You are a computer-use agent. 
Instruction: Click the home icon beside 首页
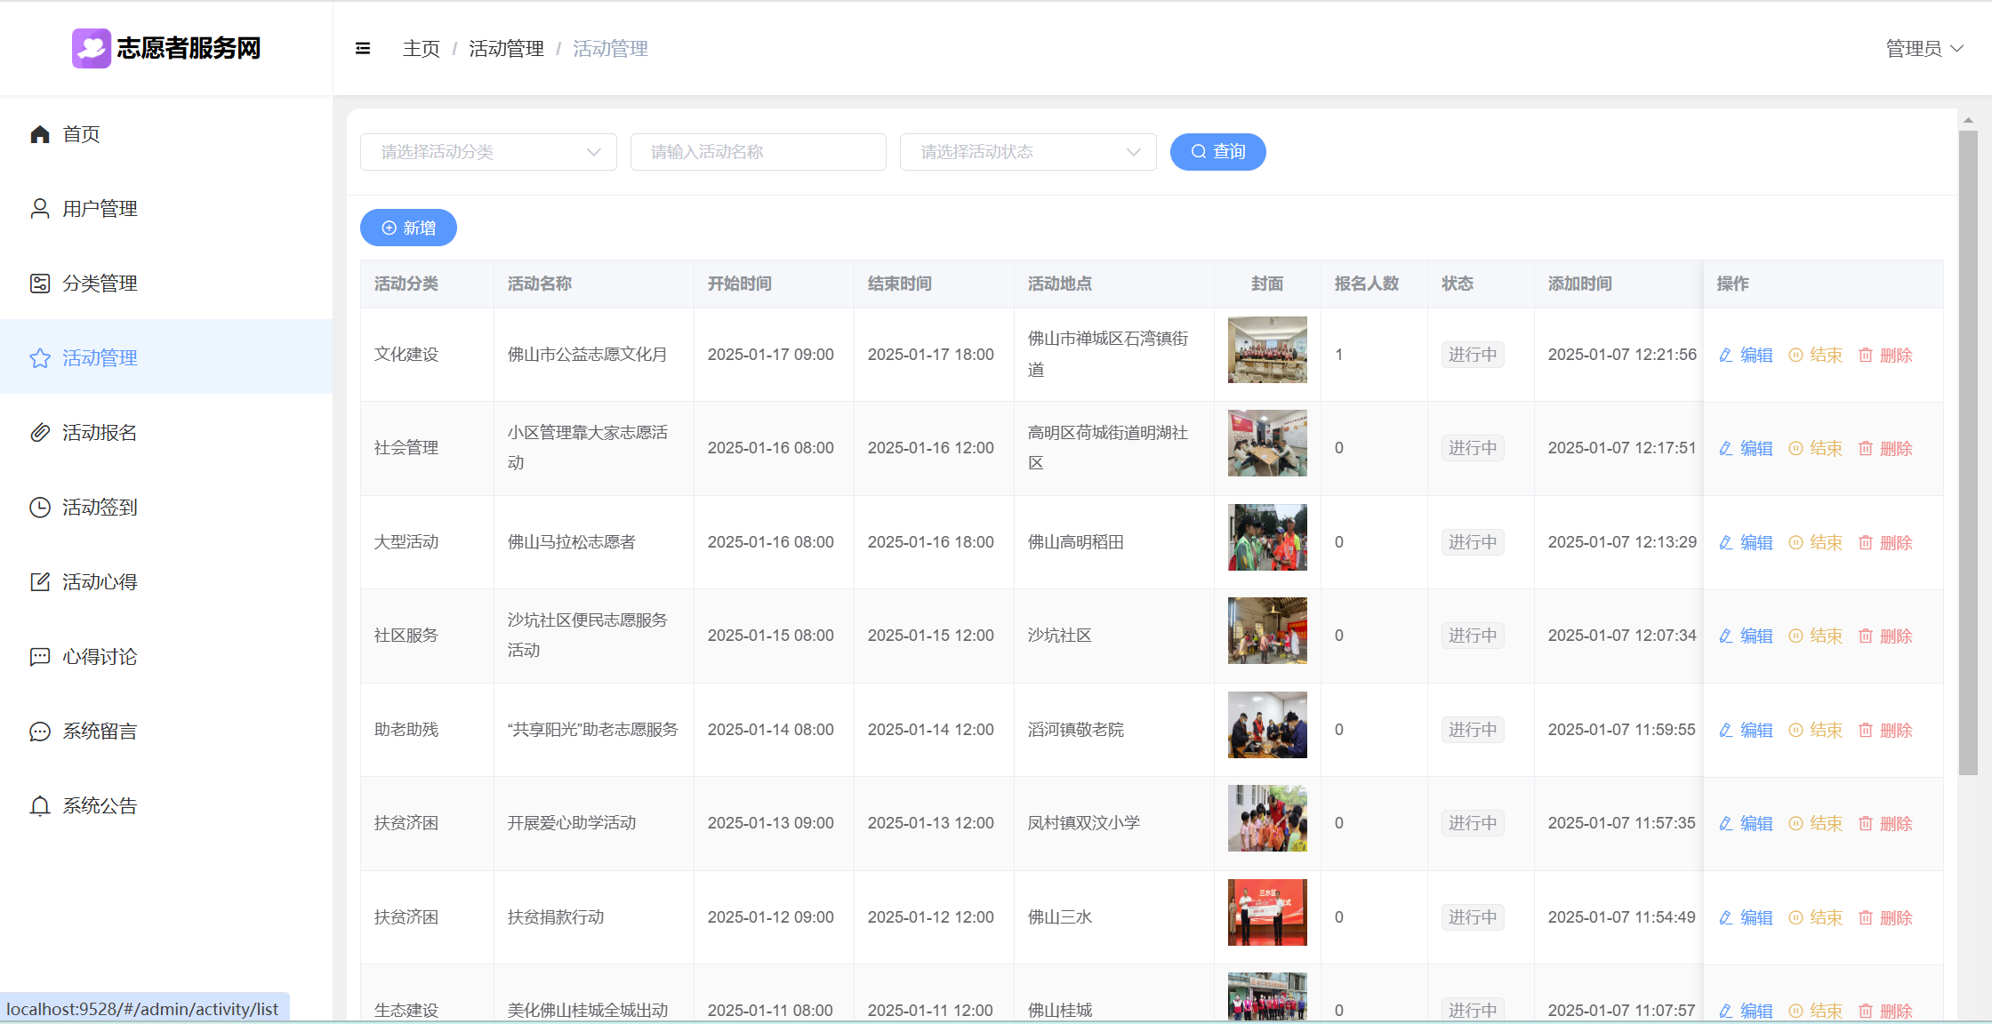pyautogui.click(x=40, y=134)
